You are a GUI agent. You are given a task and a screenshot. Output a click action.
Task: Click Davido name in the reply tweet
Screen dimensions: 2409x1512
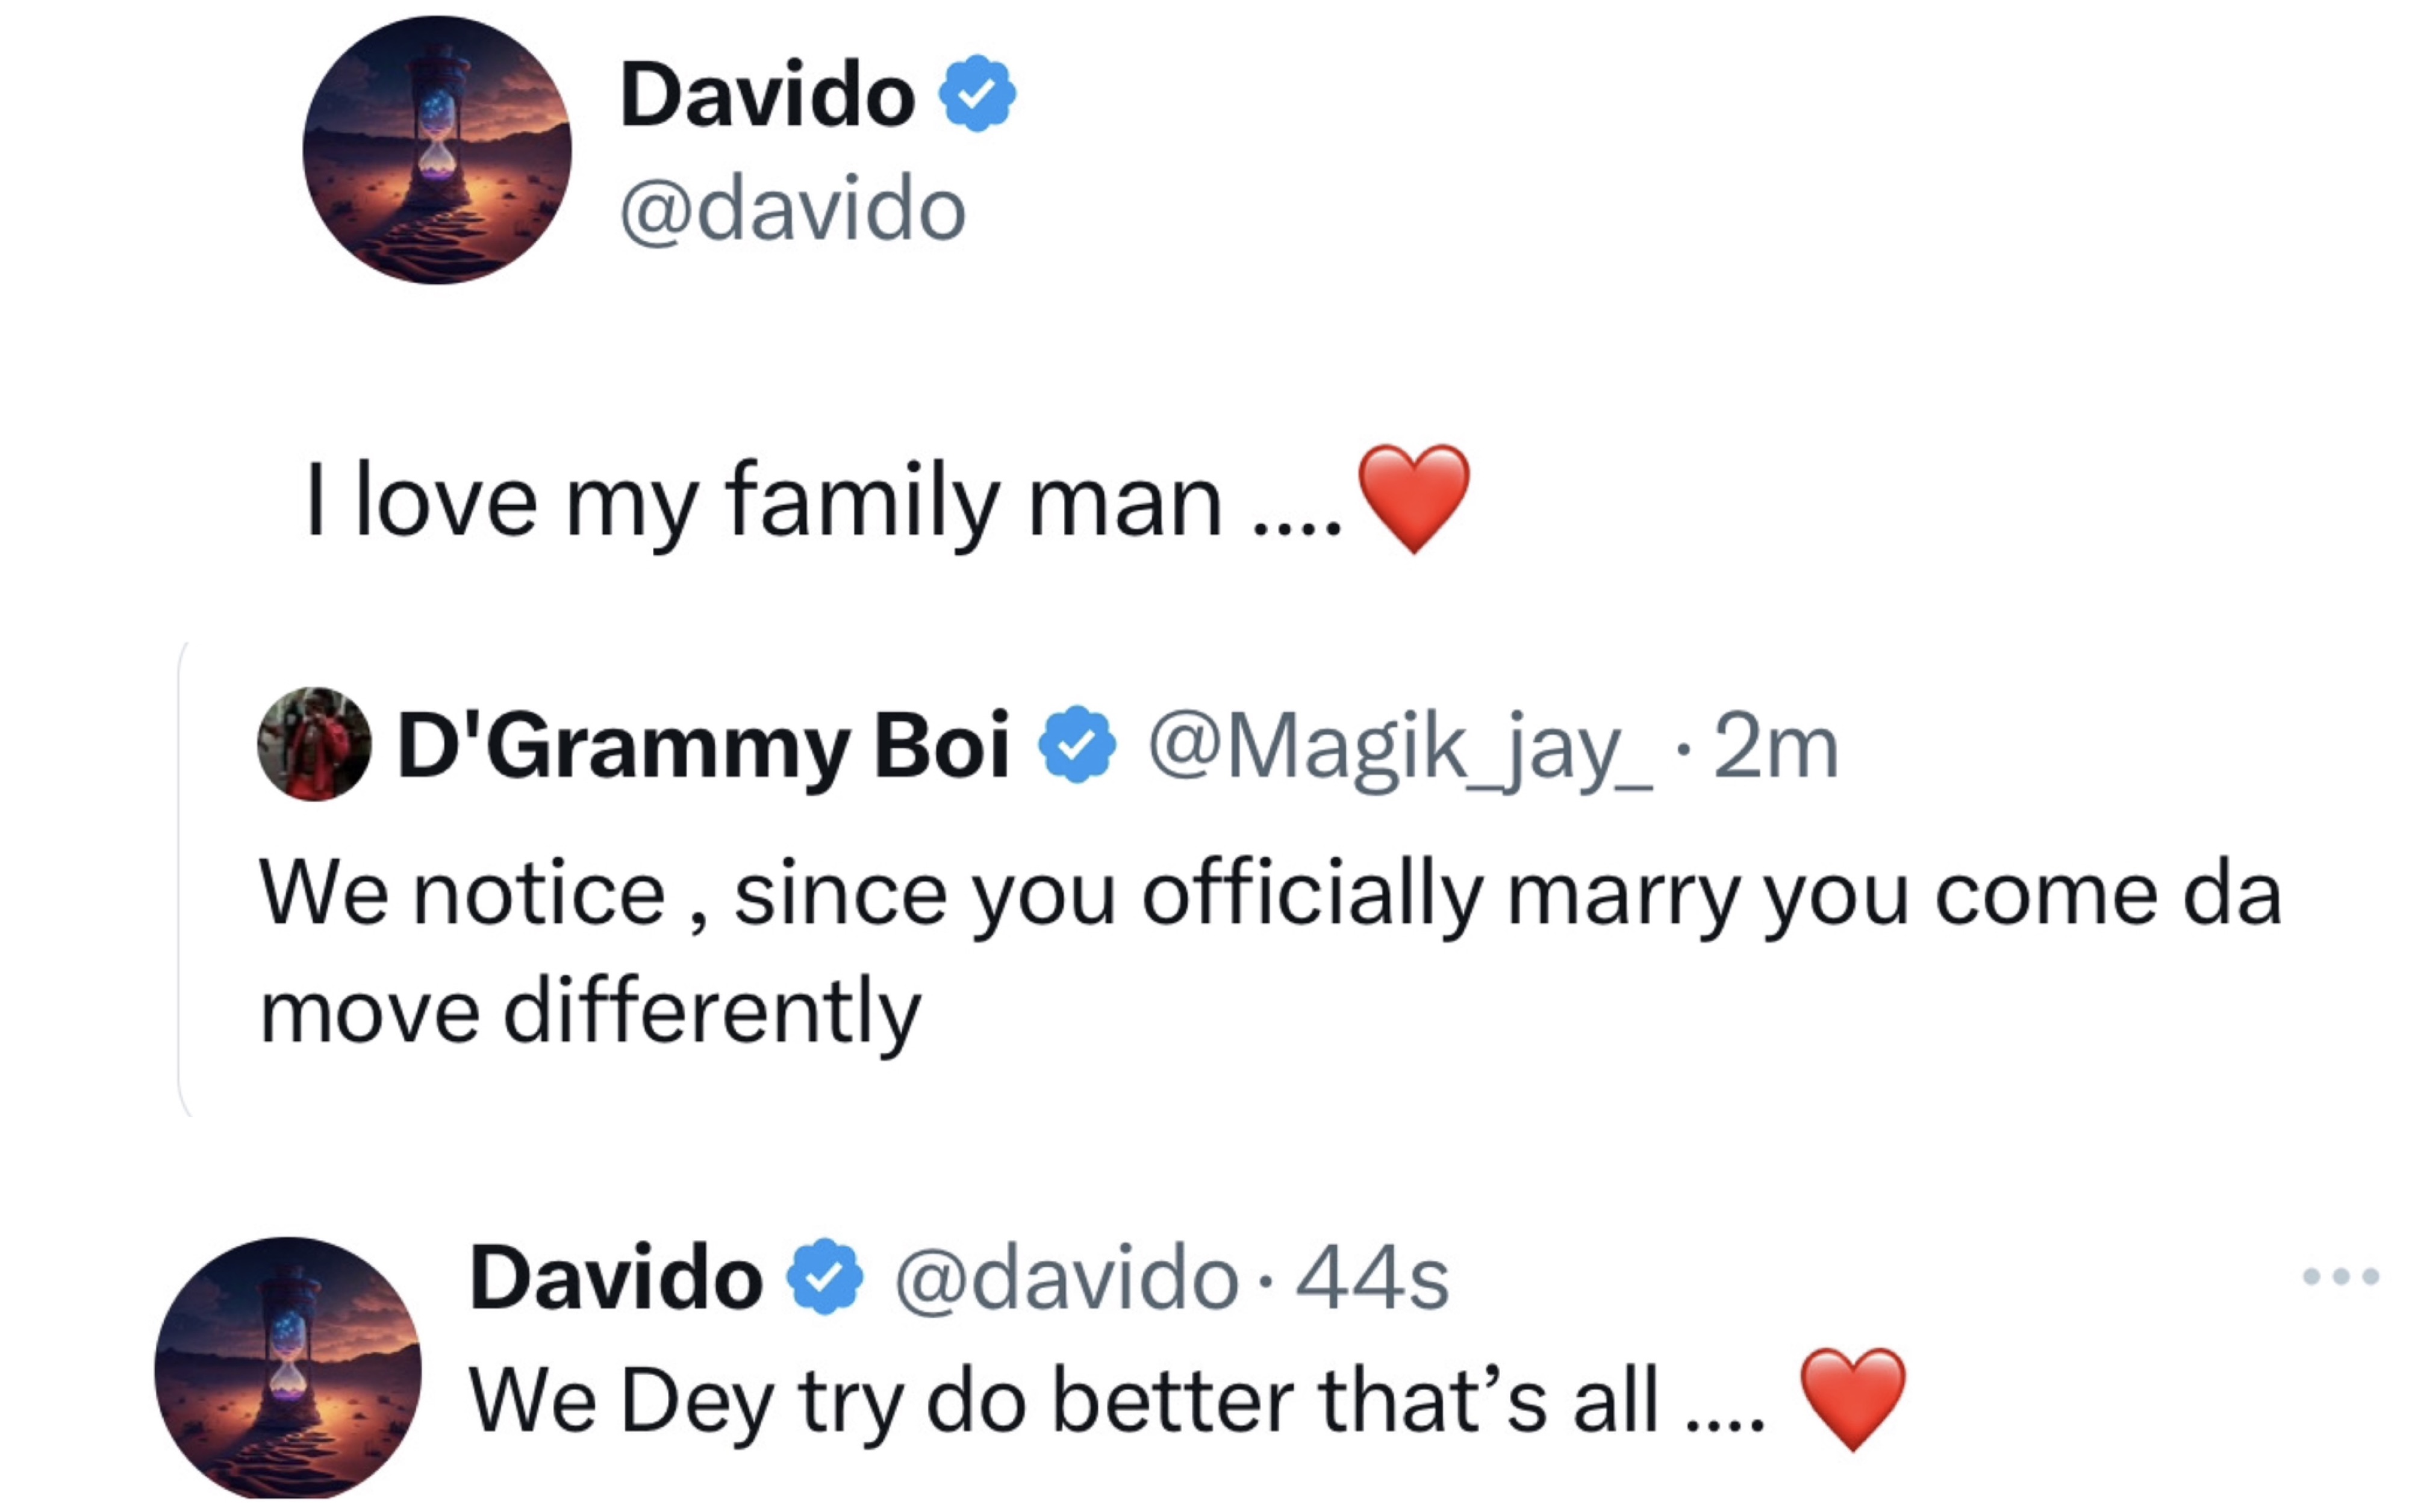pyautogui.click(x=616, y=1278)
